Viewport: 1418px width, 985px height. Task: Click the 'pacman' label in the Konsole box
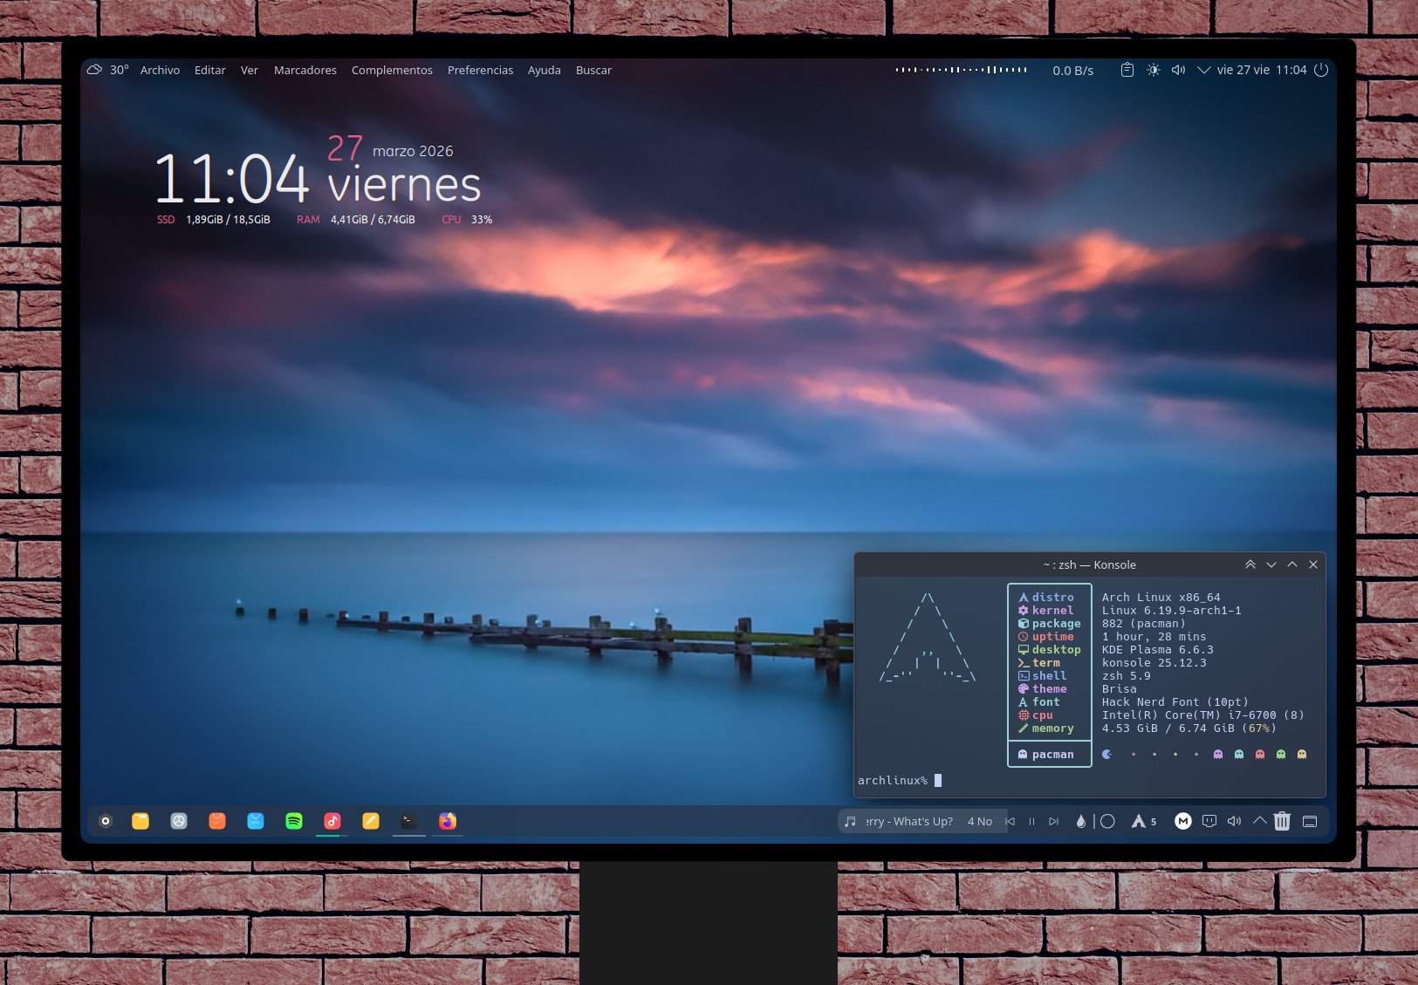coord(1052,755)
